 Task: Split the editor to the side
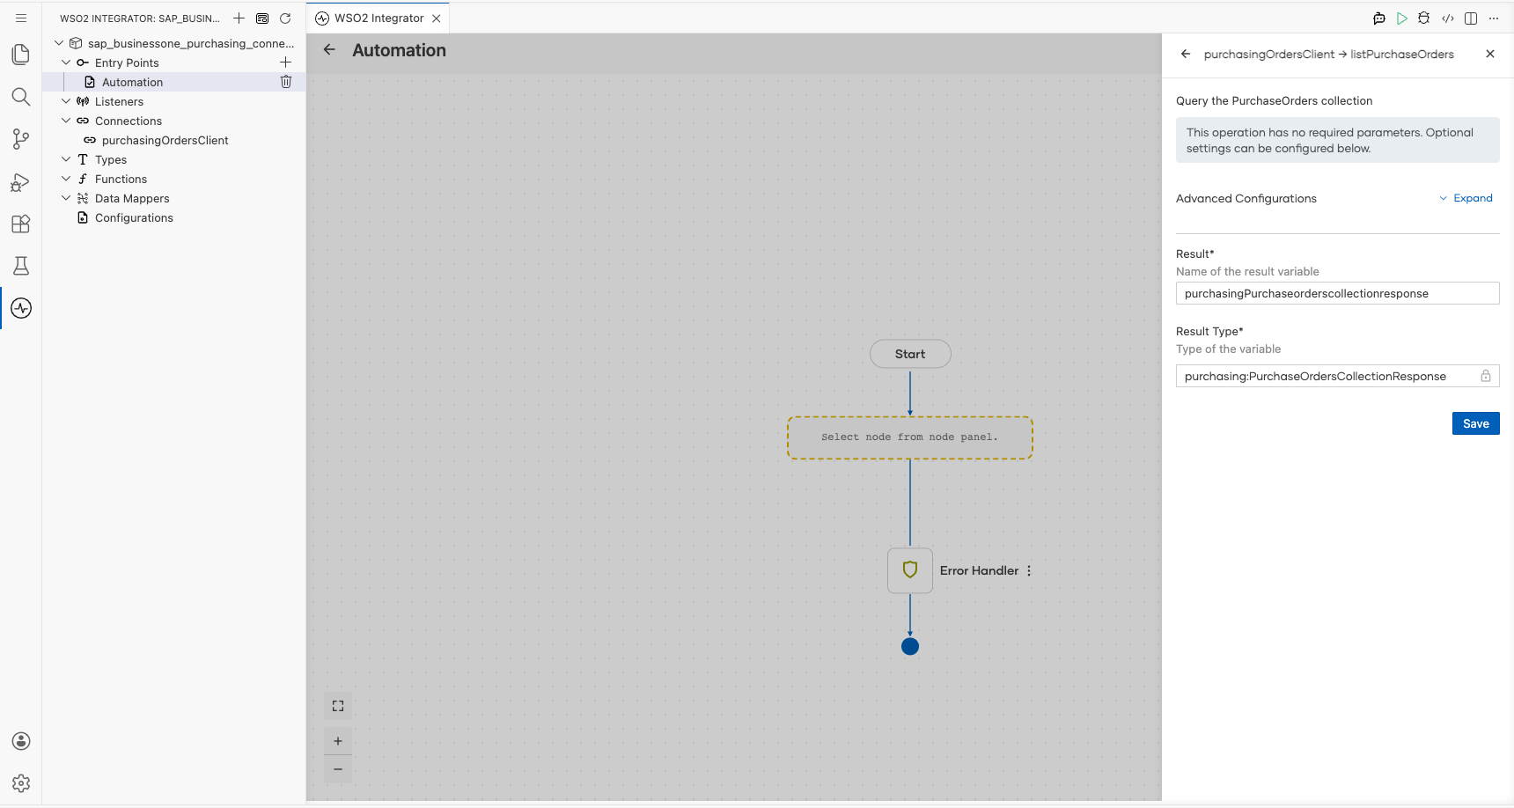[x=1471, y=18]
